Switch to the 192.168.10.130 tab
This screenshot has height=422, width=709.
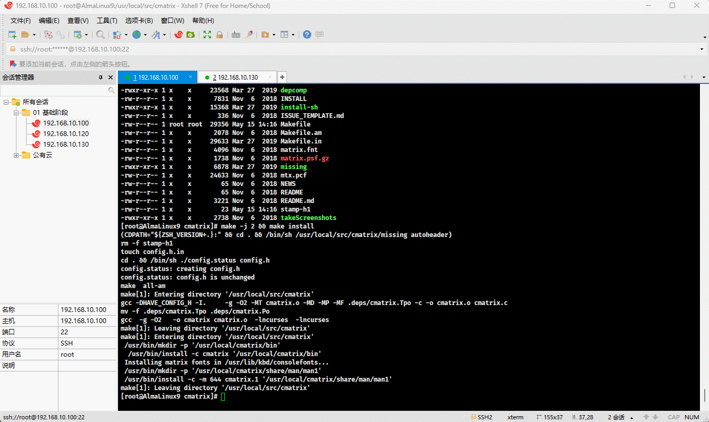238,78
